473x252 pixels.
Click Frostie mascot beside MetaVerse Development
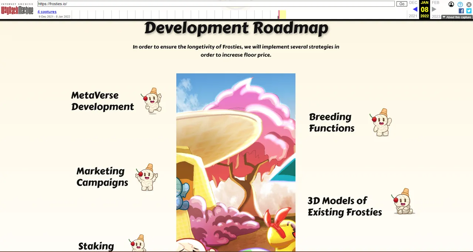point(152,101)
